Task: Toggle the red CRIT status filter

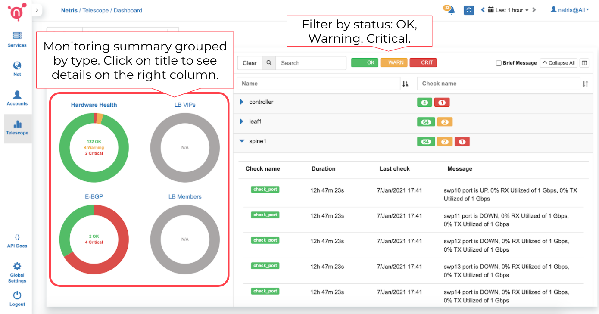Action: pos(423,63)
